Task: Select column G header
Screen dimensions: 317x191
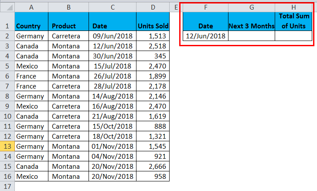Action: [x=252, y=7]
